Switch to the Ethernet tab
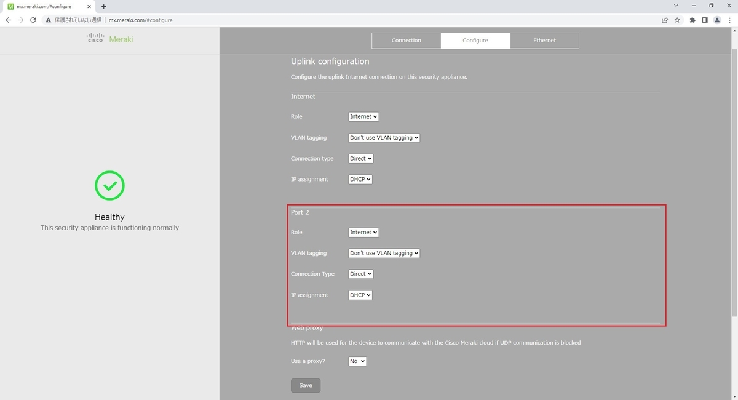The width and height of the screenshot is (738, 400). coord(544,40)
